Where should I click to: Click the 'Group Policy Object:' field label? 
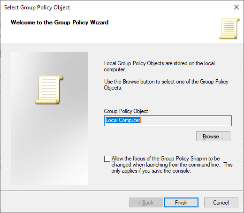pyautogui.click(x=127, y=111)
